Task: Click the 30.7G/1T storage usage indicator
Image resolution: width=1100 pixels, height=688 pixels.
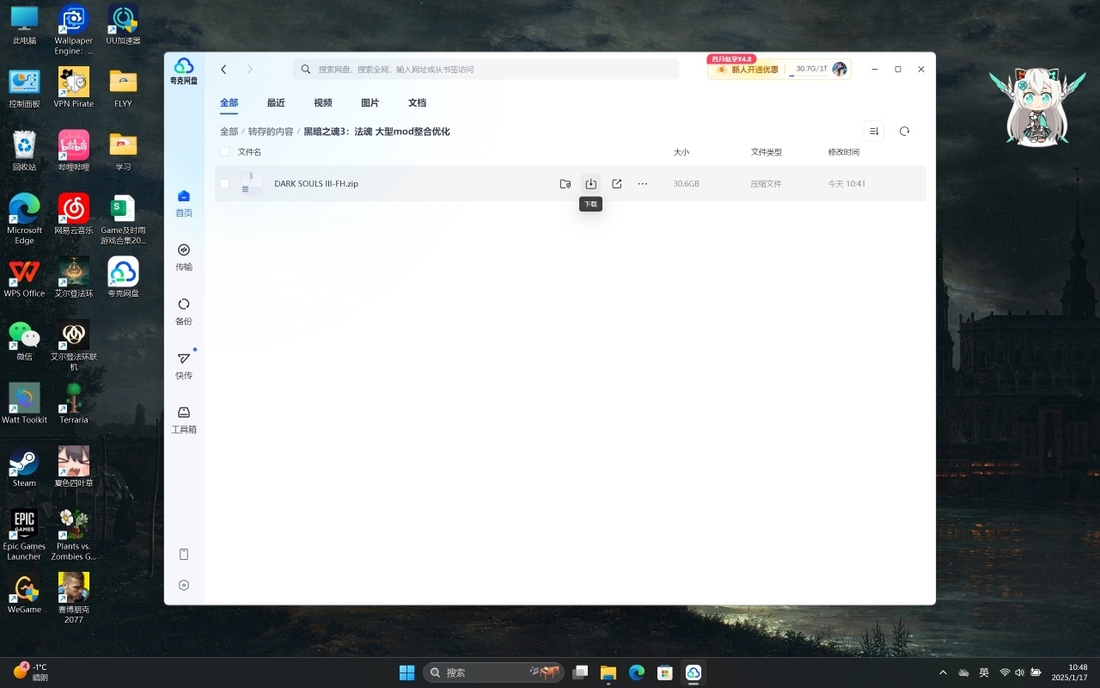Action: click(x=811, y=69)
